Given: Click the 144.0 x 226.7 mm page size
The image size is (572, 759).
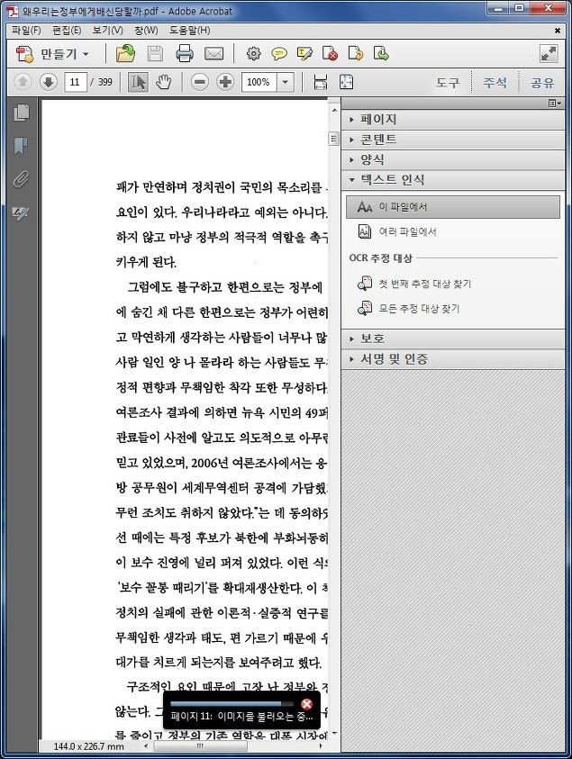Looking at the screenshot, I should [x=88, y=746].
